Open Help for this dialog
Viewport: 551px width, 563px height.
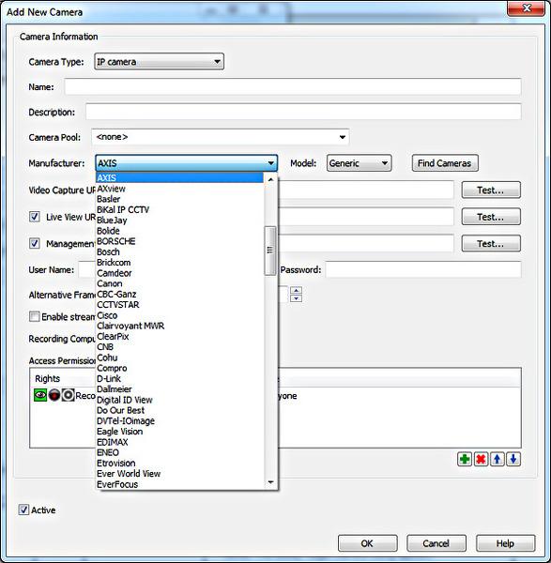click(x=506, y=543)
